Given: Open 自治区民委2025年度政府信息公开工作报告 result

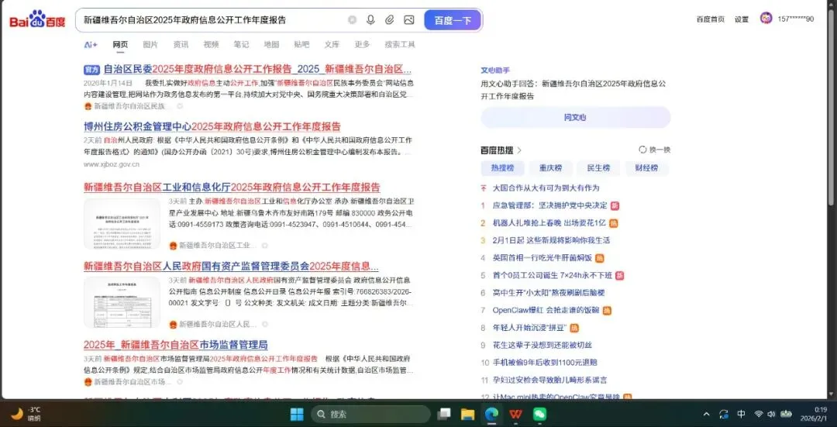Looking at the screenshot, I should tap(257, 69).
